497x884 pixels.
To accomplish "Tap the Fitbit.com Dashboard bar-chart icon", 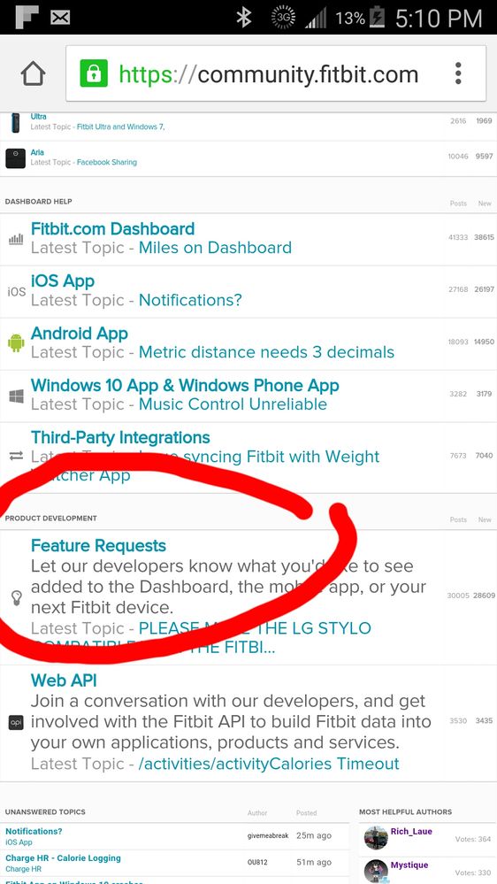I will coord(16,239).
